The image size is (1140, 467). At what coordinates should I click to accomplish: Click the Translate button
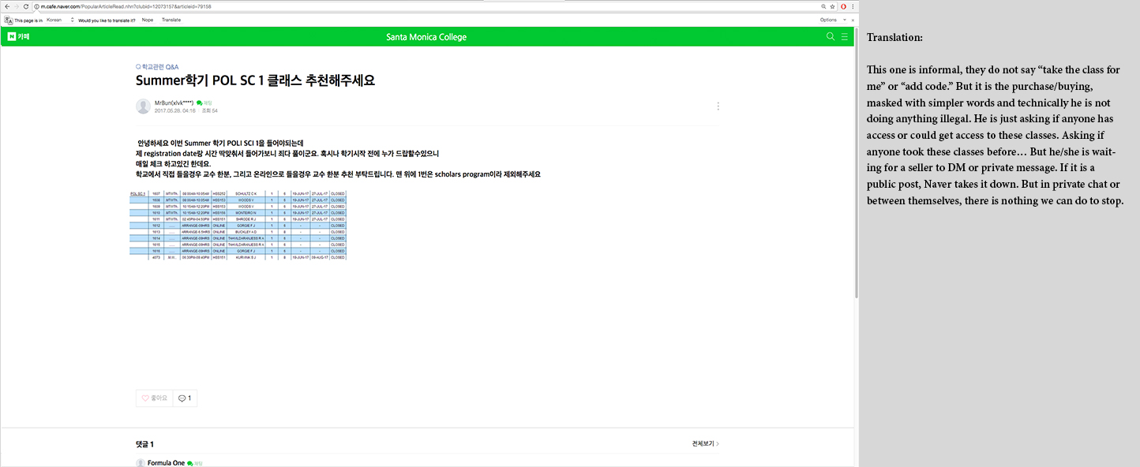click(171, 20)
